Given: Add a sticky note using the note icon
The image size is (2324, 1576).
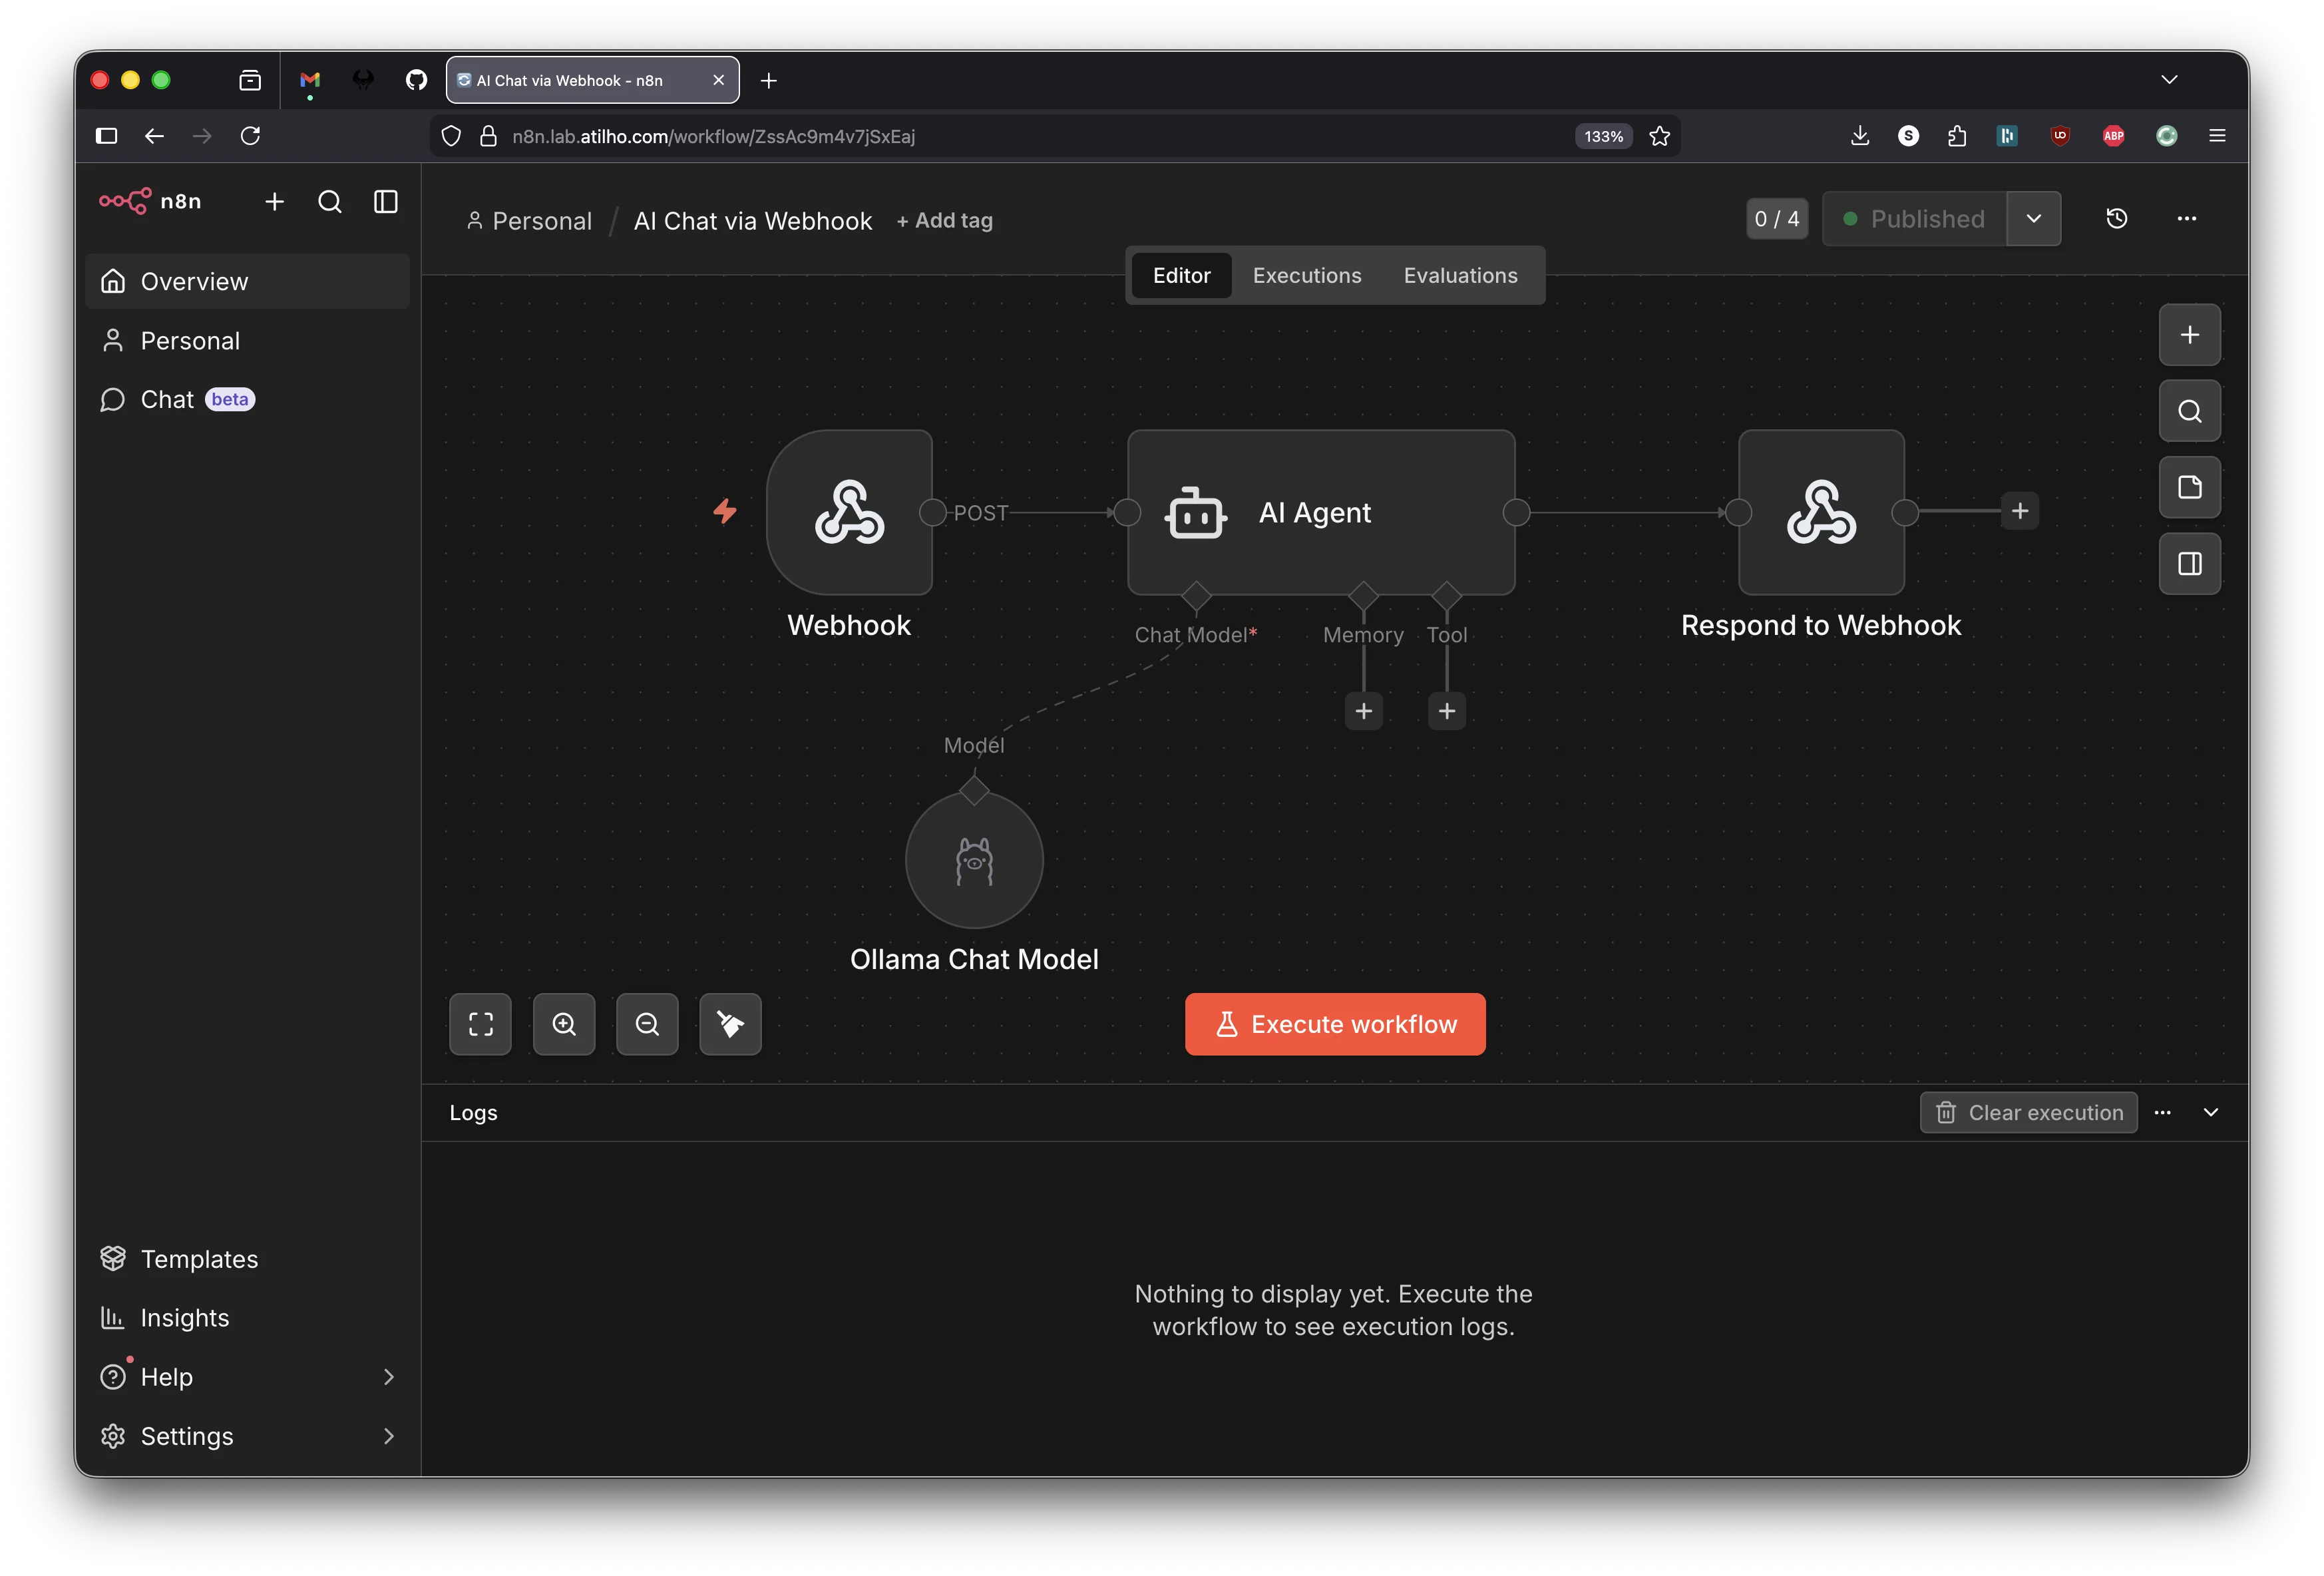Looking at the screenshot, I should 2189,487.
